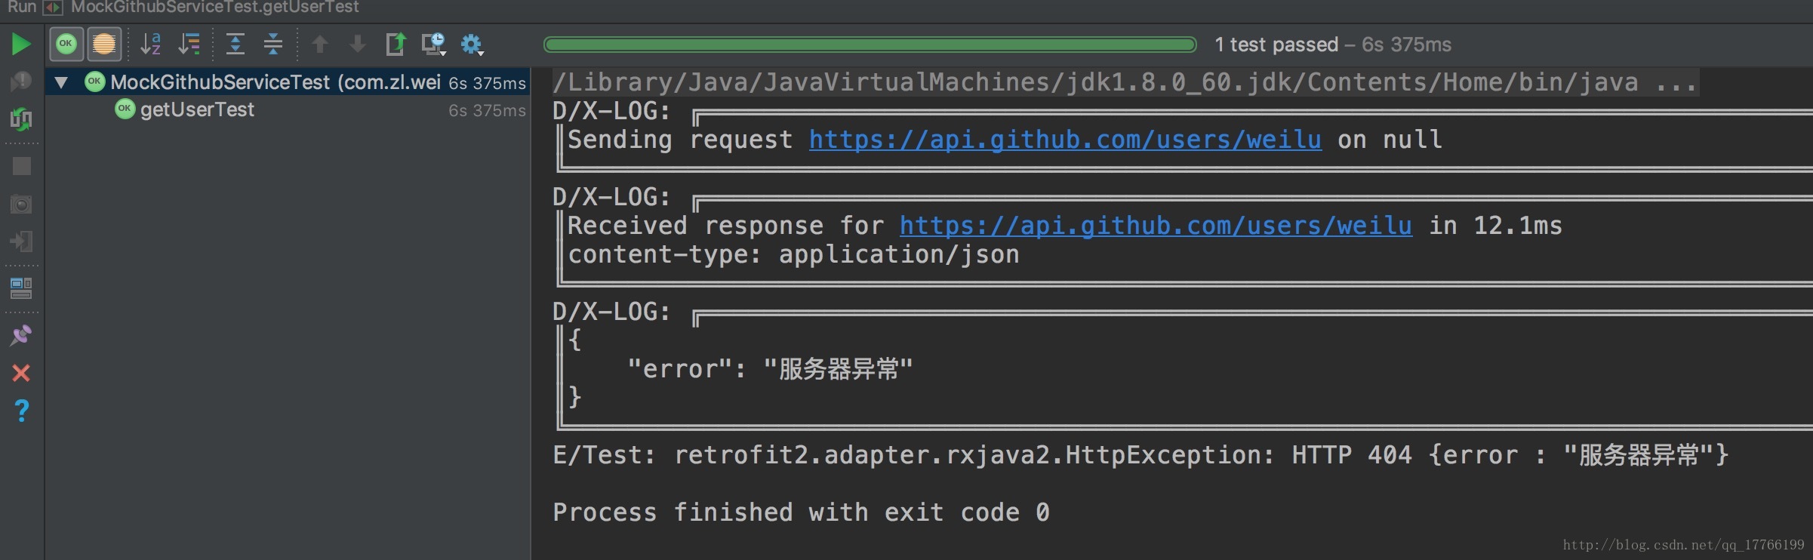The width and height of the screenshot is (1813, 560).
Task: Sort tests by duration
Action: (189, 44)
